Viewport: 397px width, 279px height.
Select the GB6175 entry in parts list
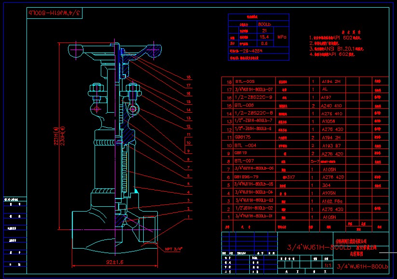pos(243,137)
